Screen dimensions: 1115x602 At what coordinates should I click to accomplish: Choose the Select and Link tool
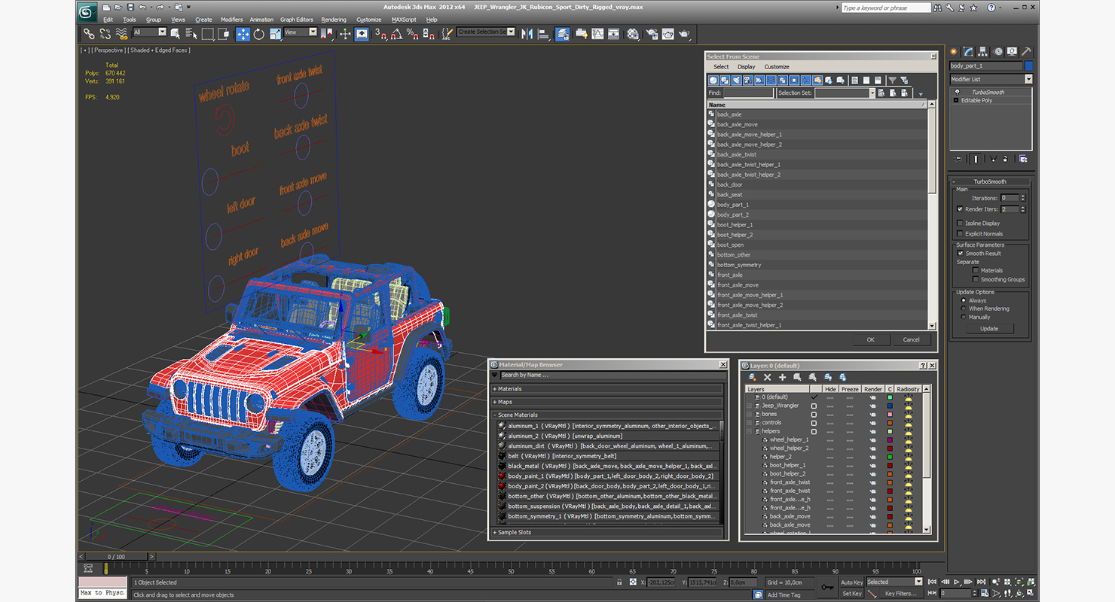[x=89, y=34]
